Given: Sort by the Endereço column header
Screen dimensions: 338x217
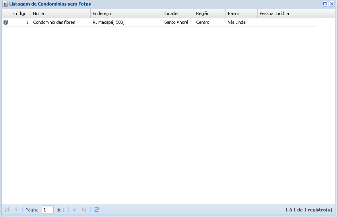Looking at the screenshot, I should pyautogui.click(x=126, y=13).
